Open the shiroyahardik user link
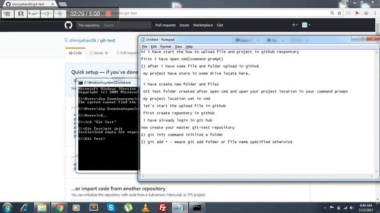380x213 pixels. click(x=83, y=40)
